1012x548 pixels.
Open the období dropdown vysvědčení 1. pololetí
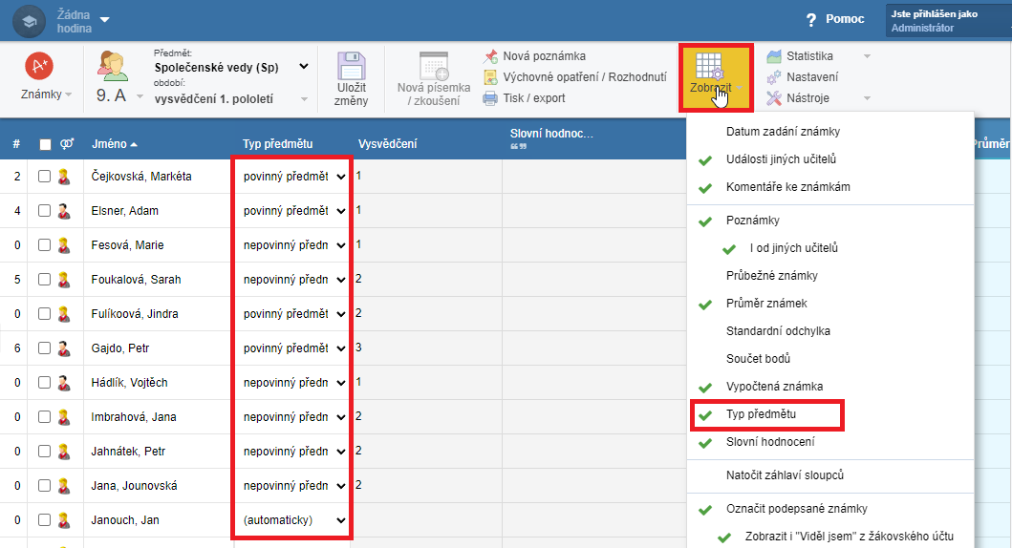(231, 99)
